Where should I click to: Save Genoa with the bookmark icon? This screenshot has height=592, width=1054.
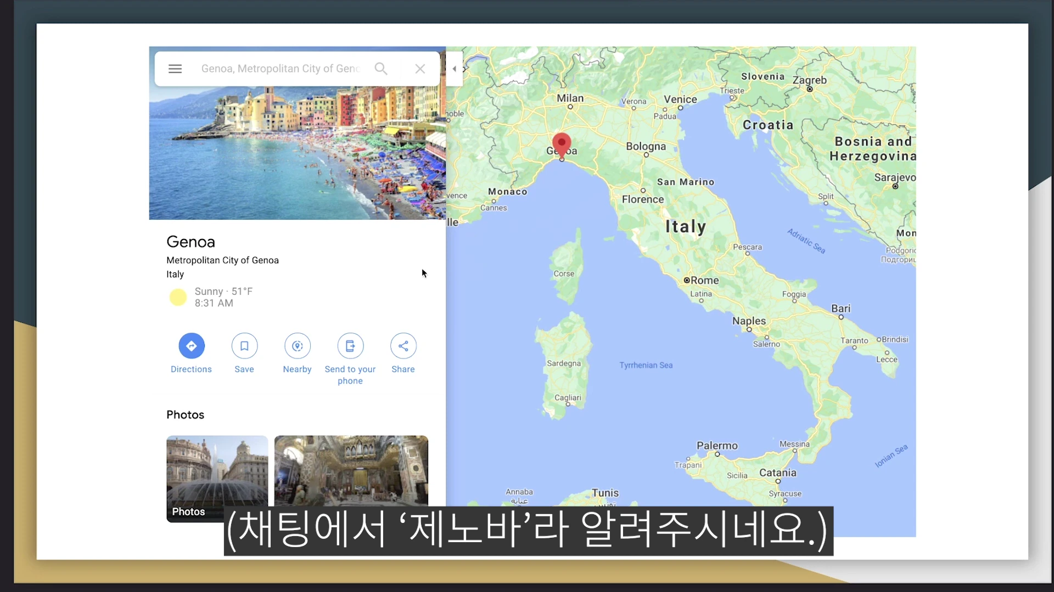(x=244, y=346)
